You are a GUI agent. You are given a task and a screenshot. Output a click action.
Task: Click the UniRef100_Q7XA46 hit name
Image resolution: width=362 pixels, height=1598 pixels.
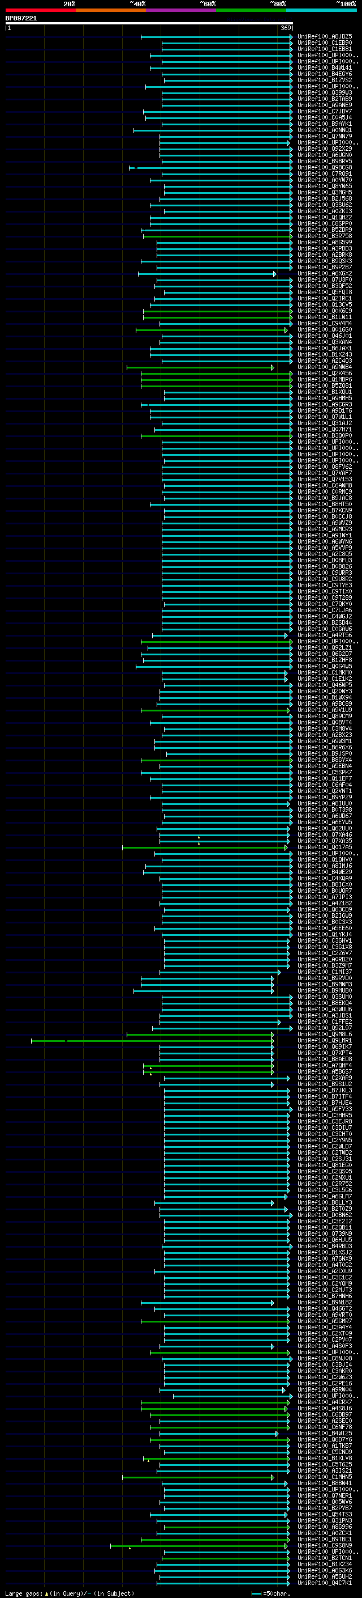(x=325, y=835)
